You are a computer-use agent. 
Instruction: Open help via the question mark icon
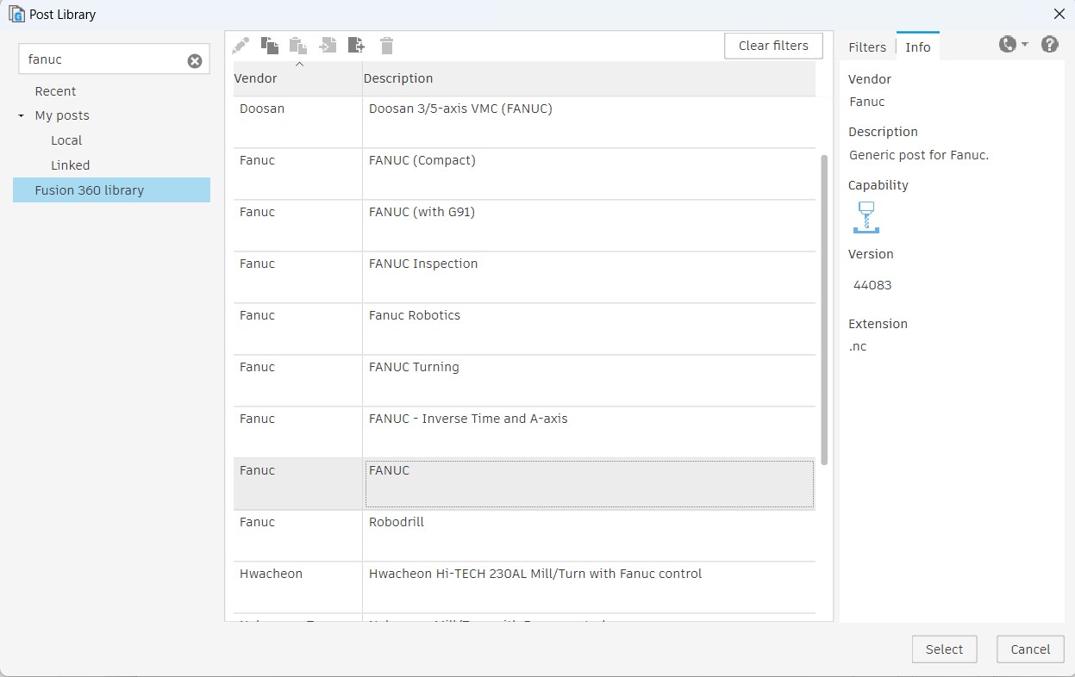pyautogui.click(x=1050, y=43)
